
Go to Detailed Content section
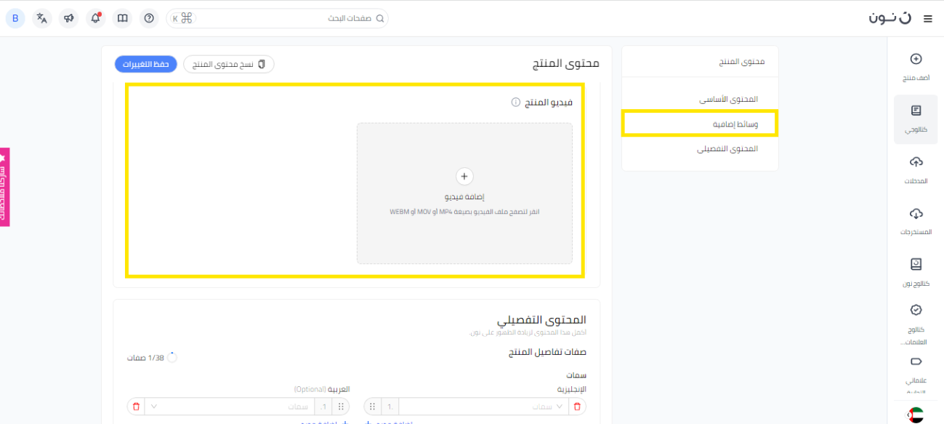coord(727,148)
